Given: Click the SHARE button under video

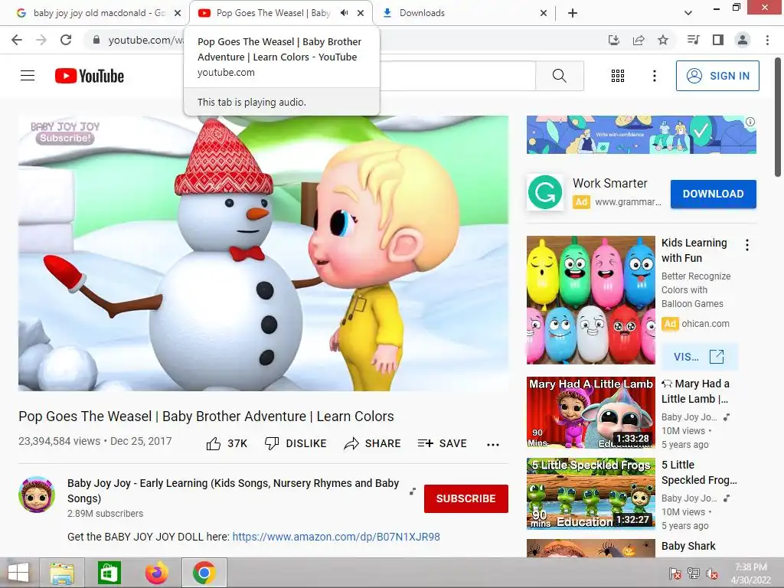Looking at the screenshot, I should [x=373, y=443].
